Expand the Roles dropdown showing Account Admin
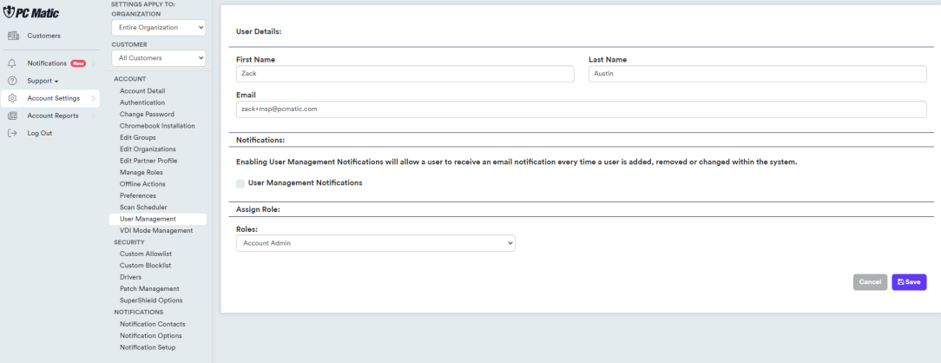The width and height of the screenshot is (941, 363). click(375, 243)
